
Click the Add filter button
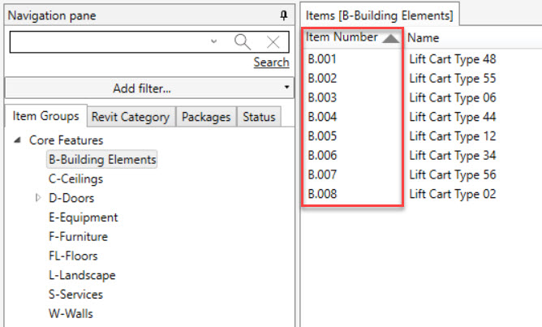point(148,88)
